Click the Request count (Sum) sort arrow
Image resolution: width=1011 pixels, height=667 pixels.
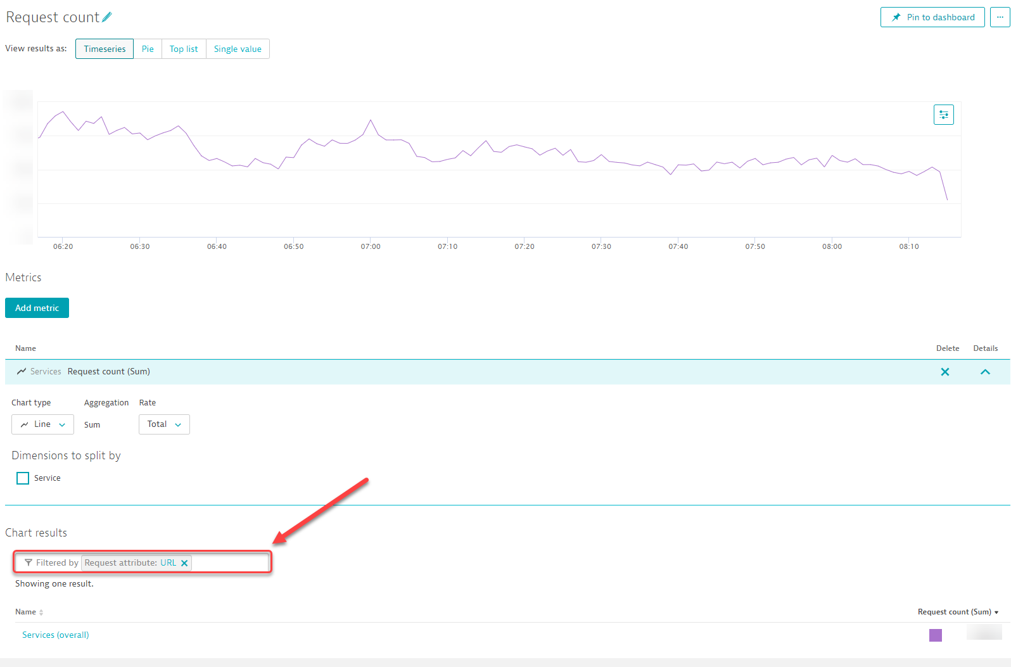coord(996,613)
